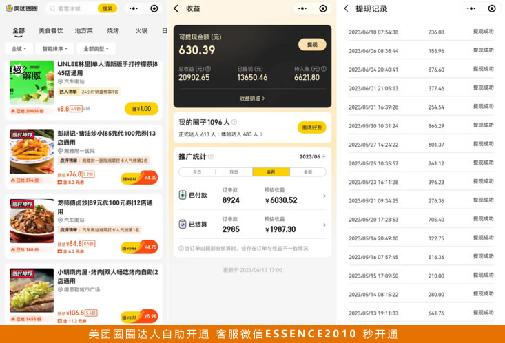Tap the target icon on 提现记录 page
Image resolution: width=505 pixels, height=343 pixels.
point(492,8)
